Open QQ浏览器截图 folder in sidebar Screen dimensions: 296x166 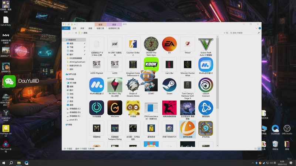pos(75,58)
